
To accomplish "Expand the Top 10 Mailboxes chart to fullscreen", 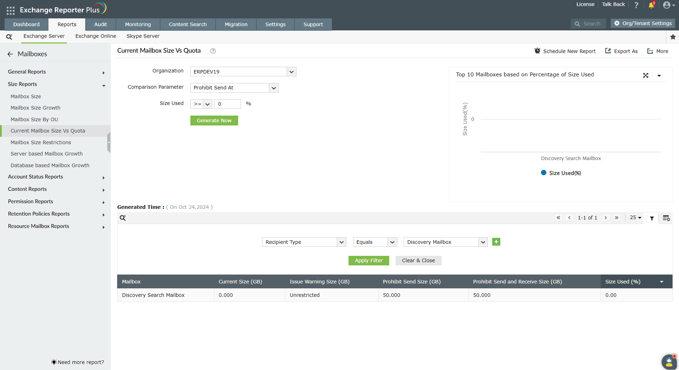I will pyautogui.click(x=646, y=75).
